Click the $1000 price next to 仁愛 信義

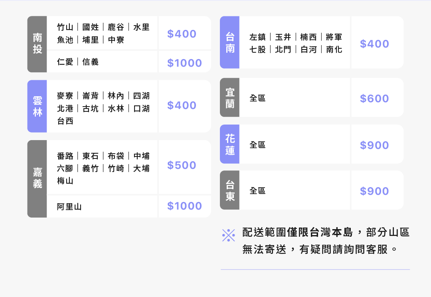(184, 63)
